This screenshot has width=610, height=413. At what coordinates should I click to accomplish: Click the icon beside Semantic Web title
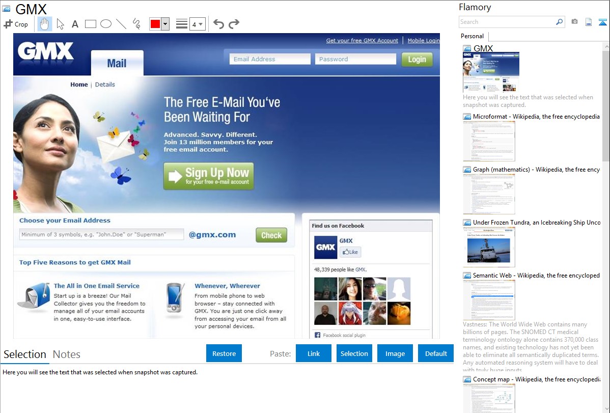[x=467, y=275]
